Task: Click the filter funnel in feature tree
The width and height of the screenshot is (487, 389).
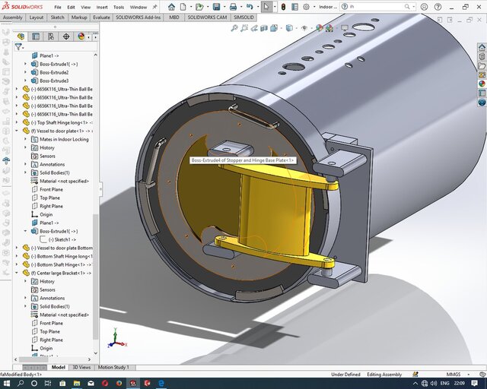Action: coord(18,46)
